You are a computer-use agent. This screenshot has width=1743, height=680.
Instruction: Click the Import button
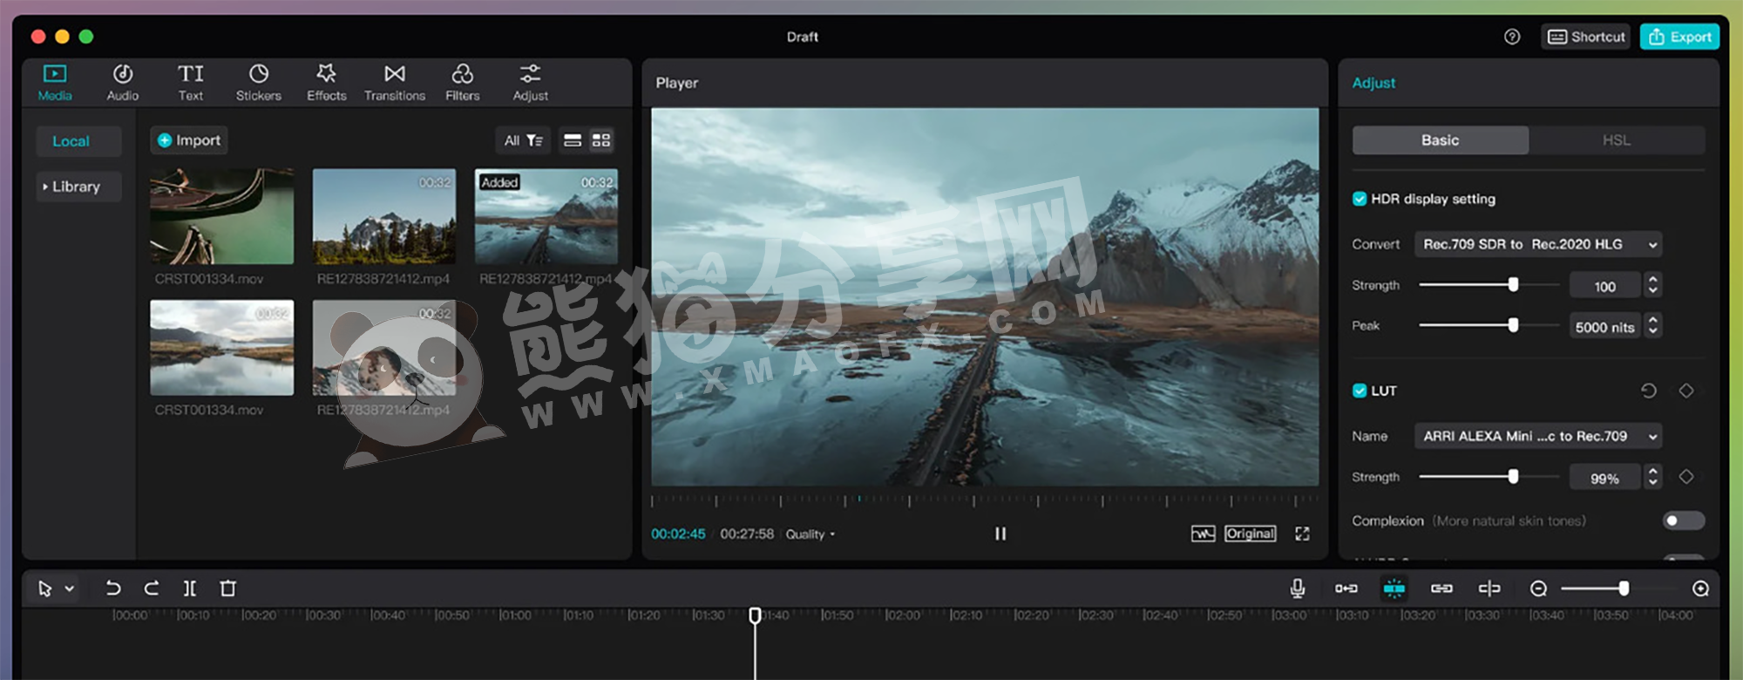pyautogui.click(x=189, y=140)
